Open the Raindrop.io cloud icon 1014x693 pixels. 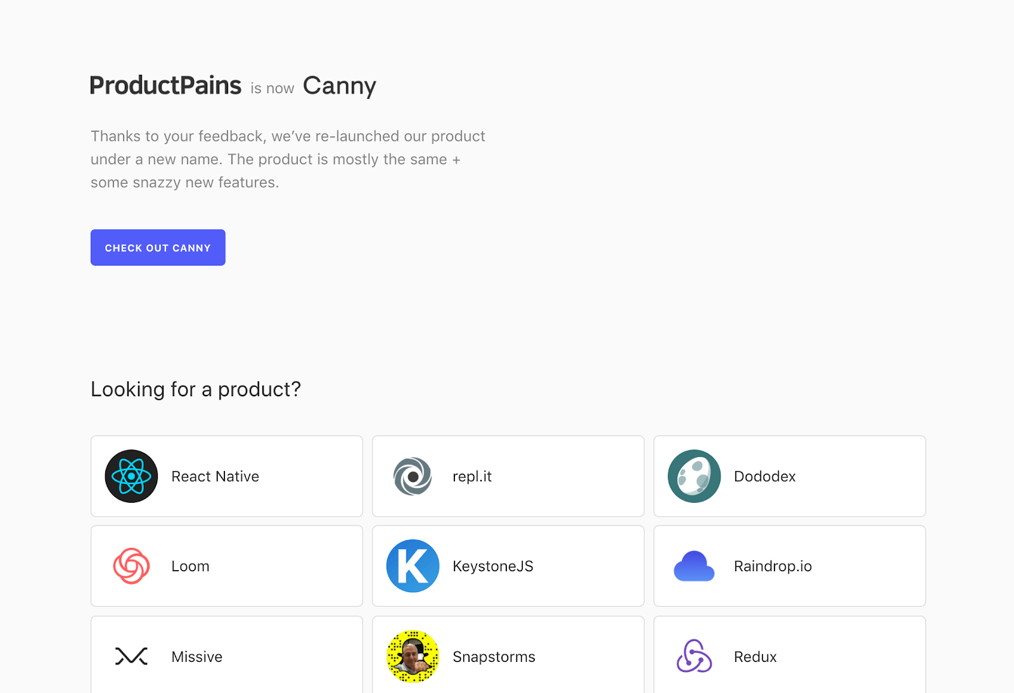(694, 566)
